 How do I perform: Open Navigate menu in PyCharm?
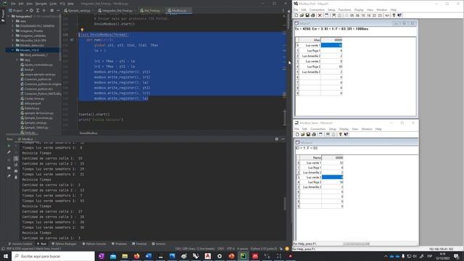point(41,4)
